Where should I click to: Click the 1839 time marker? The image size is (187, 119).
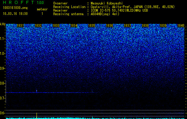[163, 26]
